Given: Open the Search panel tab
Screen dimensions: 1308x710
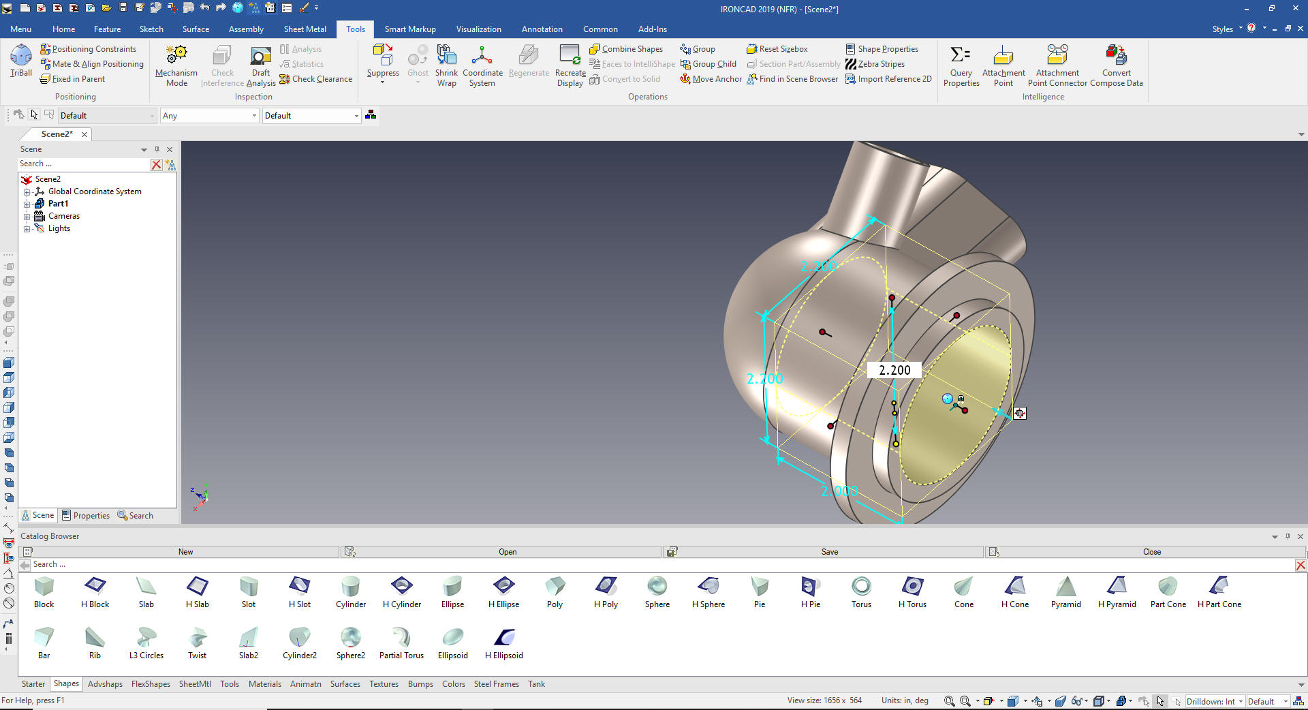Looking at the screenshot, I should (x=136, y=516).
